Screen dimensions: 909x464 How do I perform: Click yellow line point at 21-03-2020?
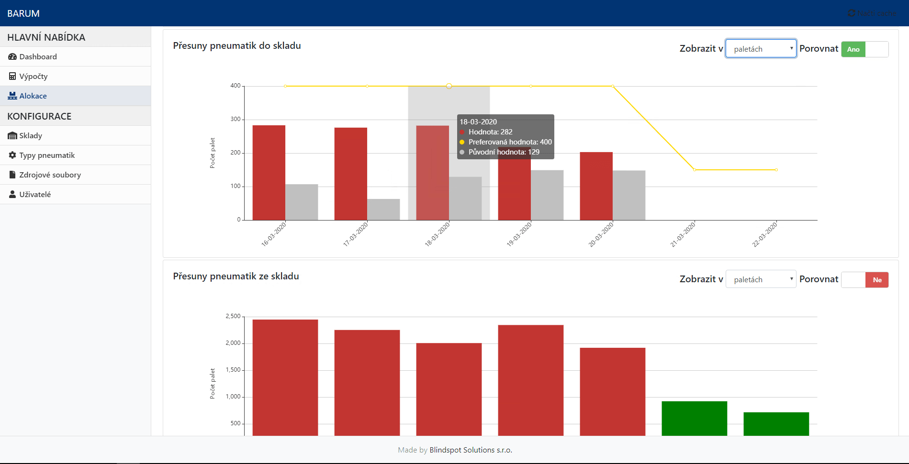(x=695, y=170)
